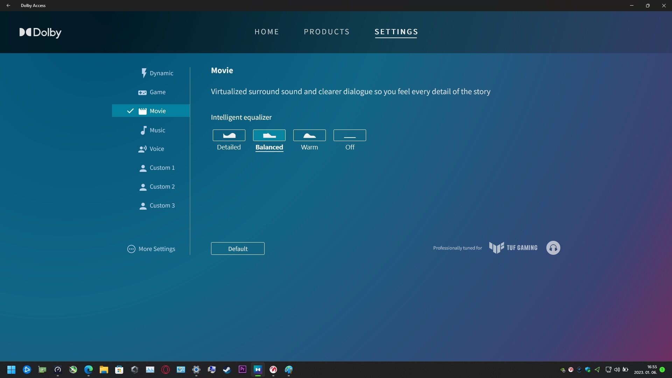Open the resource monitor graph taskbar icon

150,370
